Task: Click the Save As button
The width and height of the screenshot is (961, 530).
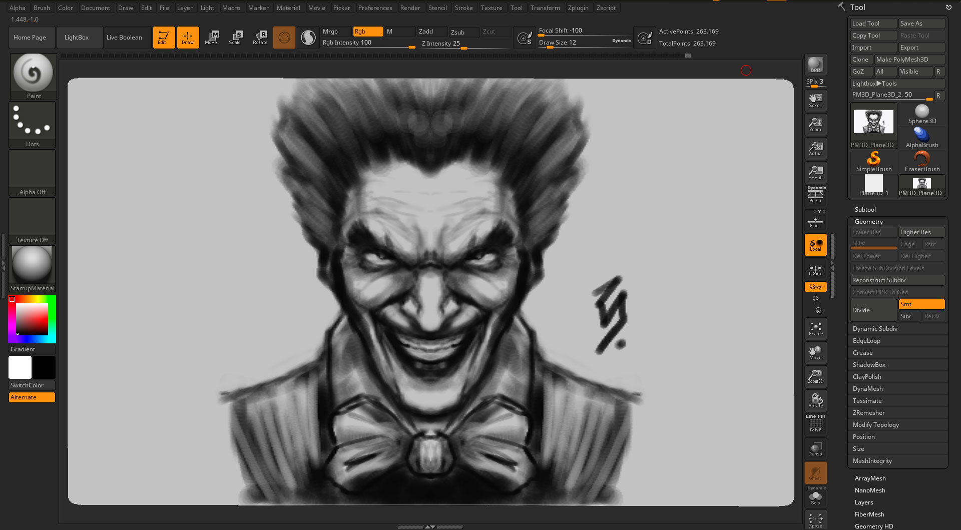Action: pyautogui.click(x=921, y=24)
